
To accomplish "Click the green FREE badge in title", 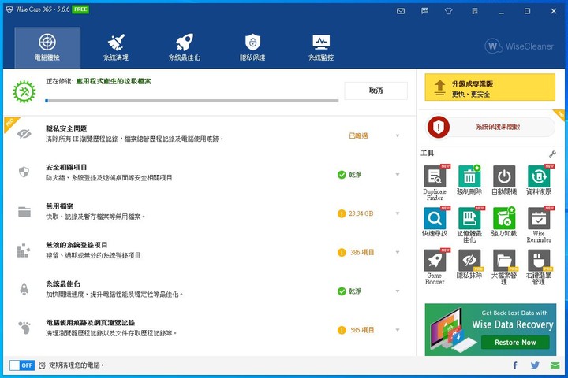I will click(x=80, y=9).
